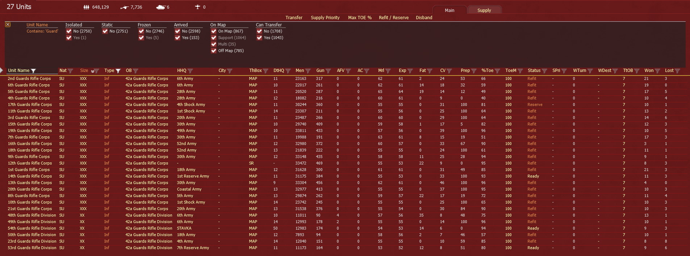
Task: Switch to the Supply tab
Action: point(484,10)
